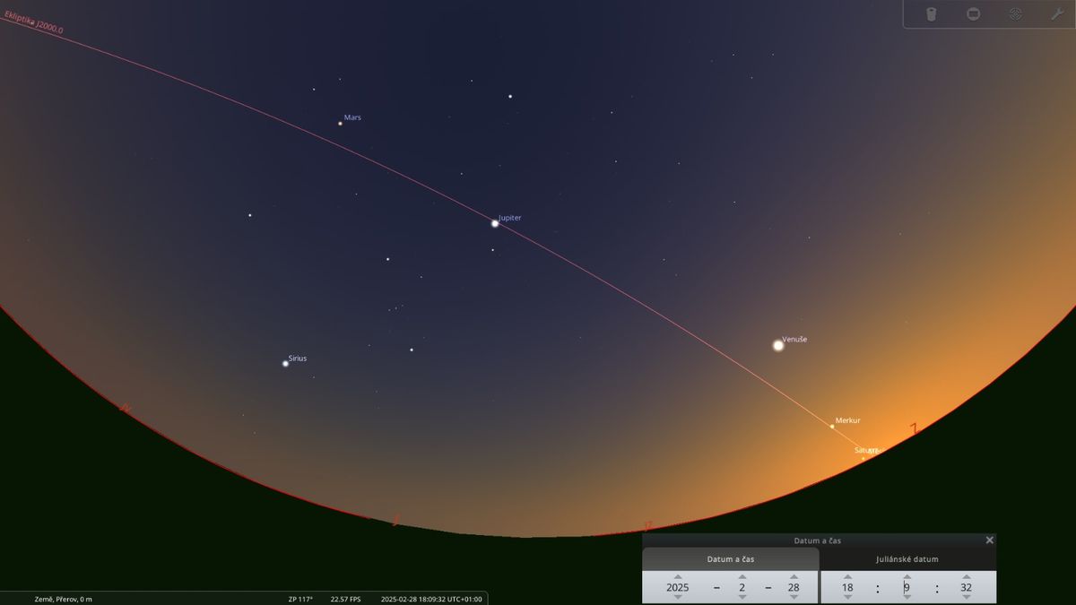The image size is (1076, 605).
Task: Select the planet Jupiter in the sky
Action: (x=494, y=223)
